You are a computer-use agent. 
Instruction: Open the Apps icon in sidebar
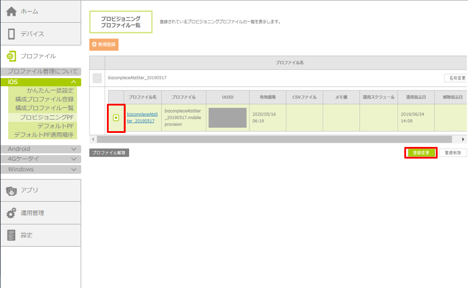[x=11, y=190]
